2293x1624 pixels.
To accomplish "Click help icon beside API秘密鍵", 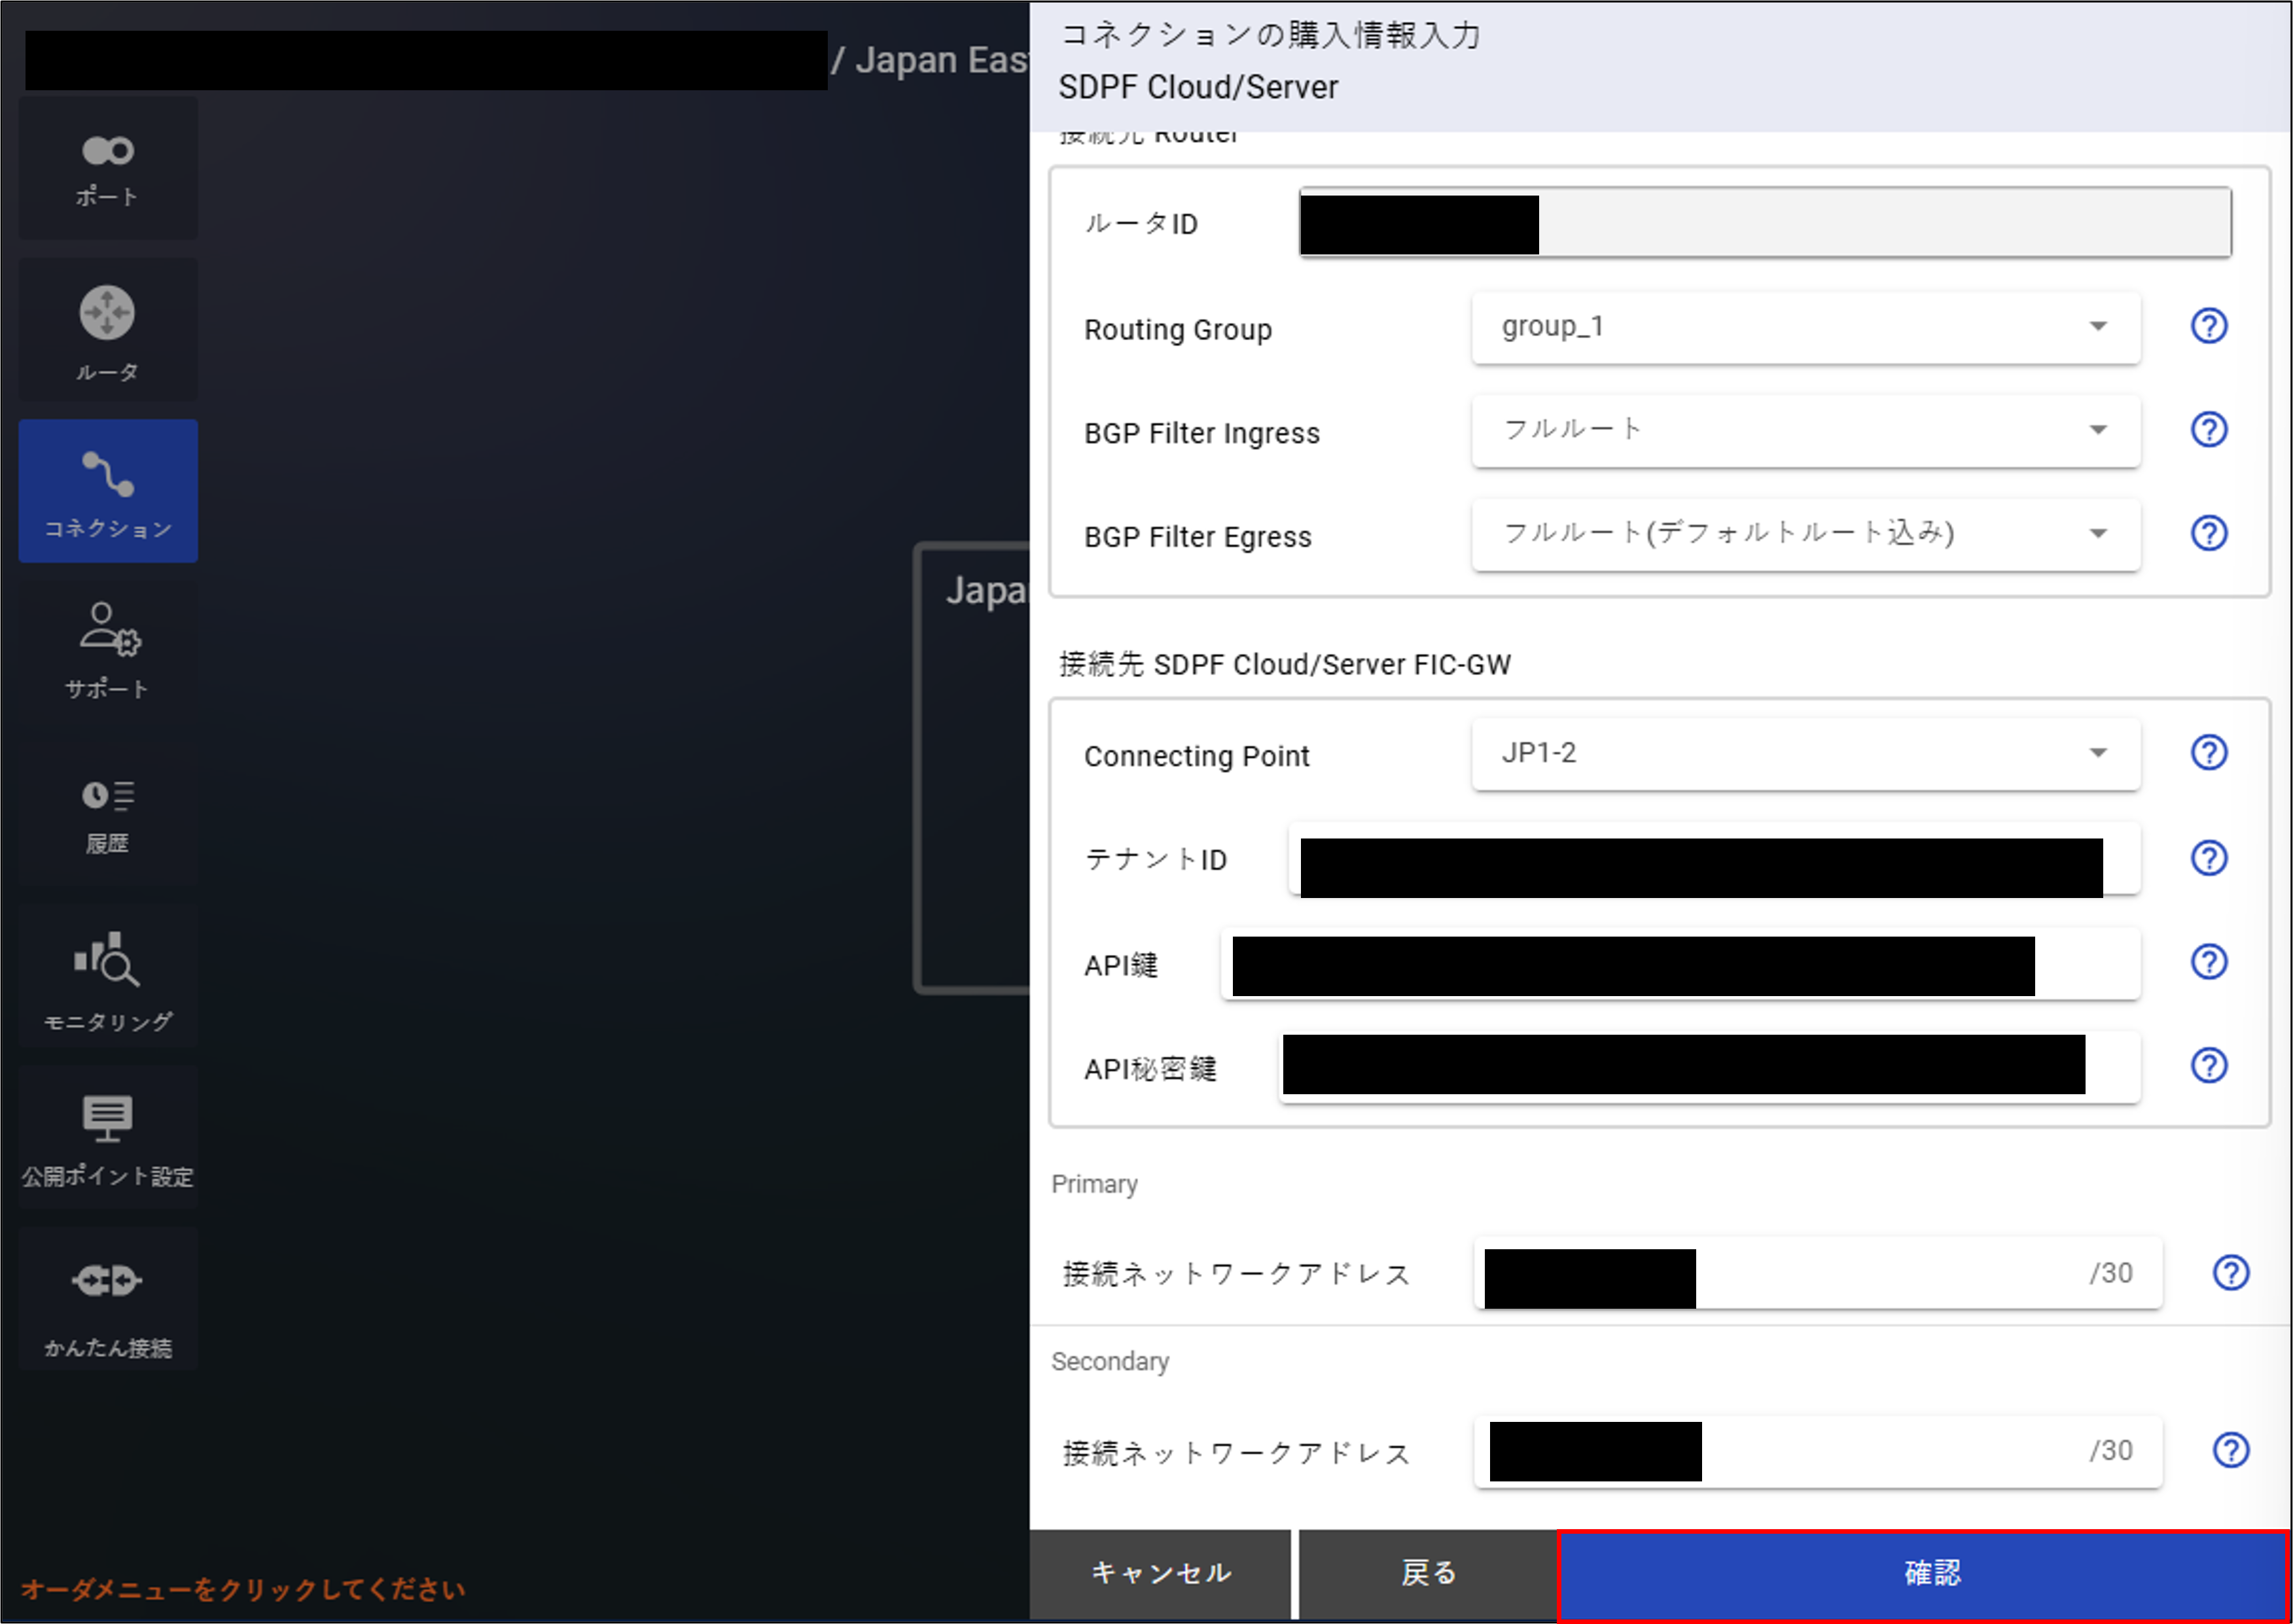I will click(2209, 1066).
